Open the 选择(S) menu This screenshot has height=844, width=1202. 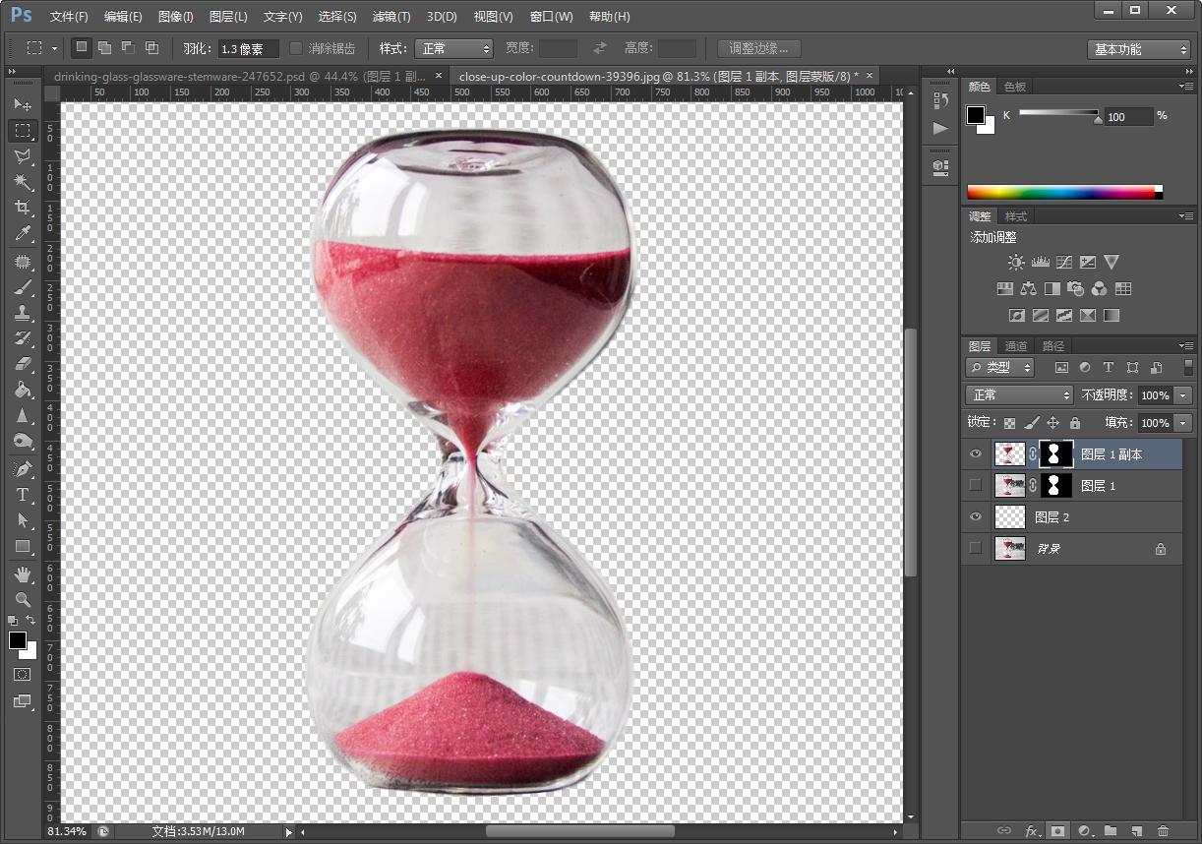[337, 17]
